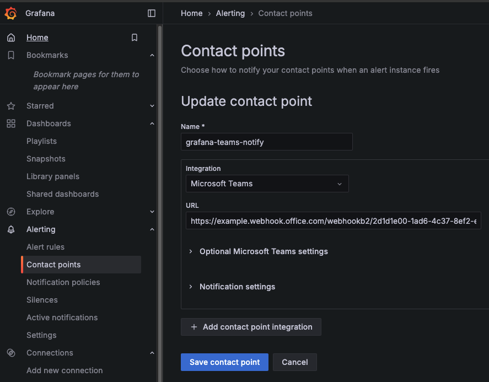Expand Notification settings section

[232, 287]
